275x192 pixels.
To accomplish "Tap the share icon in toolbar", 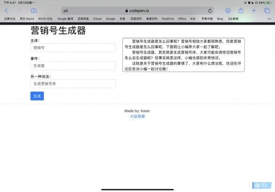I will pos(241,10).
